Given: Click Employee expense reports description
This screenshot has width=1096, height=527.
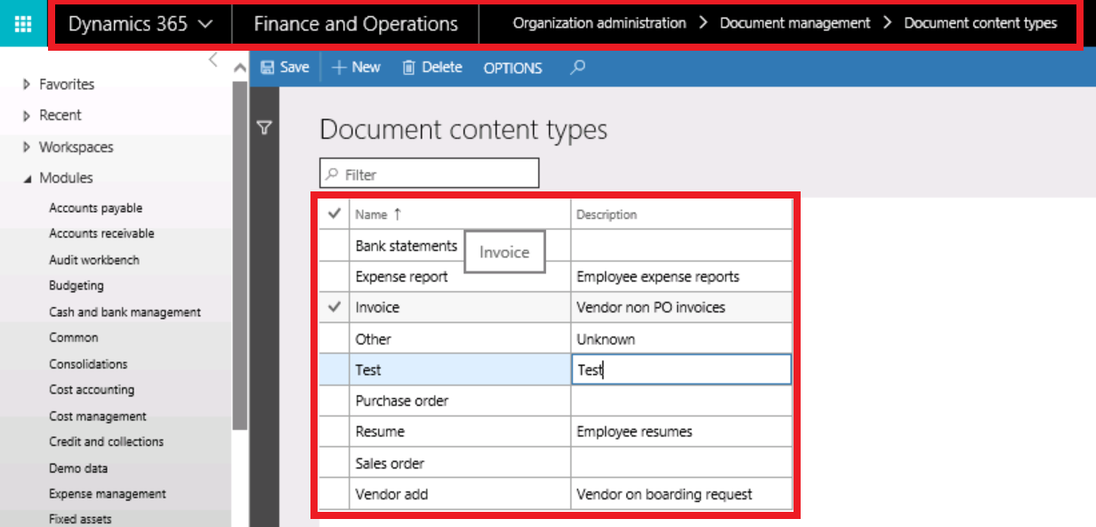Looking at the screenshot, I should pyautogui.click(x=681, y=277).
